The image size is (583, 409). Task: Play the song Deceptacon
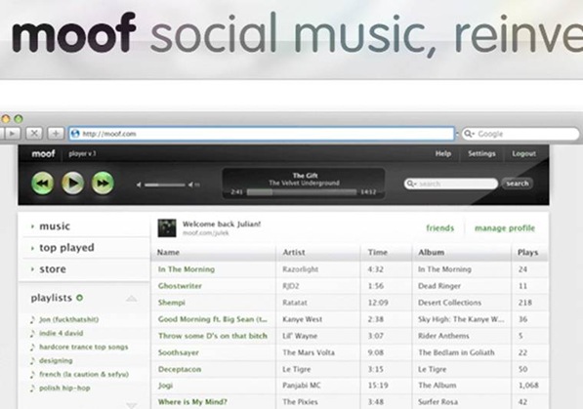click(180, 369)
